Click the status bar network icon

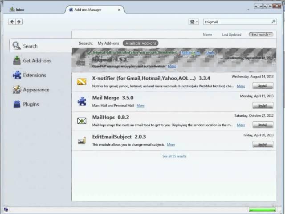click(x=6, y=210)
